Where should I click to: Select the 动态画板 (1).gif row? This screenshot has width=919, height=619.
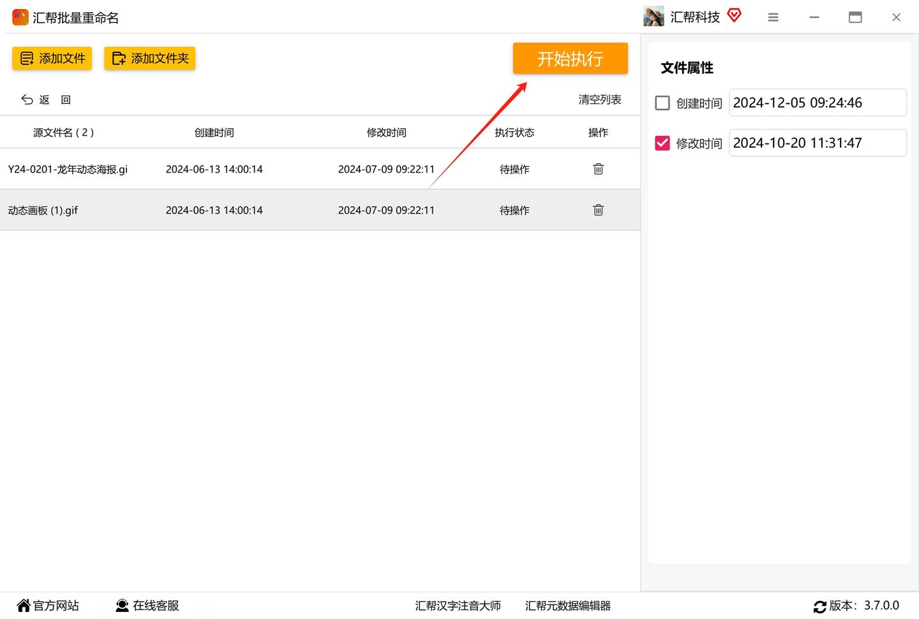pyautogui.click(x=320, y=210)
